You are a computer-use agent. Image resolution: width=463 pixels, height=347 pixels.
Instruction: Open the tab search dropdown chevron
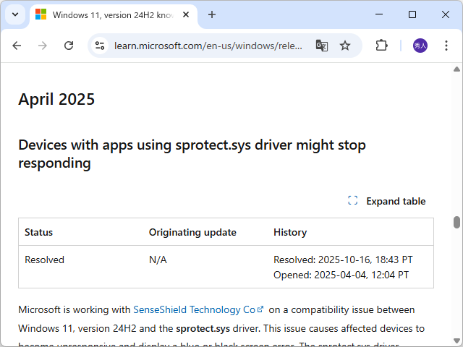tap(15, 14)
